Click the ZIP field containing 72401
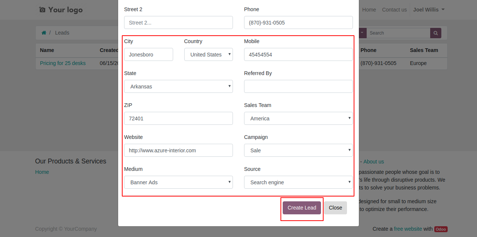Viewport: 477px width, 237px height. pyautogui.click(x=178, y=118)
